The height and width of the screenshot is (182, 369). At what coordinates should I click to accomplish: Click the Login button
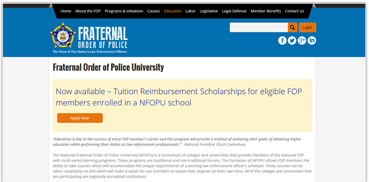(x=307, y=27)
